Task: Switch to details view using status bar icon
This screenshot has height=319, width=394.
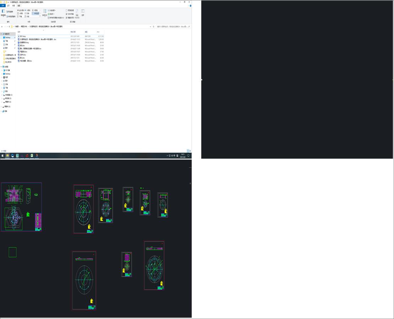Action: (x=188, y=151)
